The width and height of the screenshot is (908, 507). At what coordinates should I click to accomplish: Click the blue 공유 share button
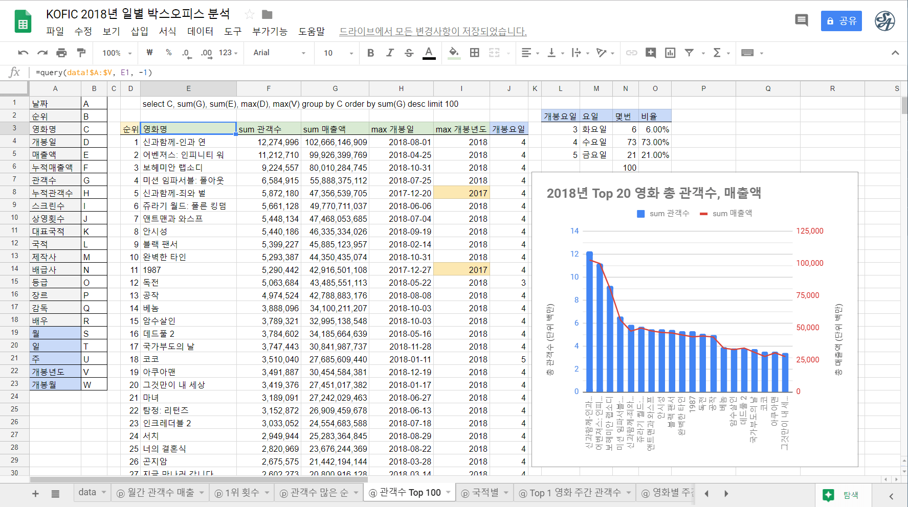point(841,21)
